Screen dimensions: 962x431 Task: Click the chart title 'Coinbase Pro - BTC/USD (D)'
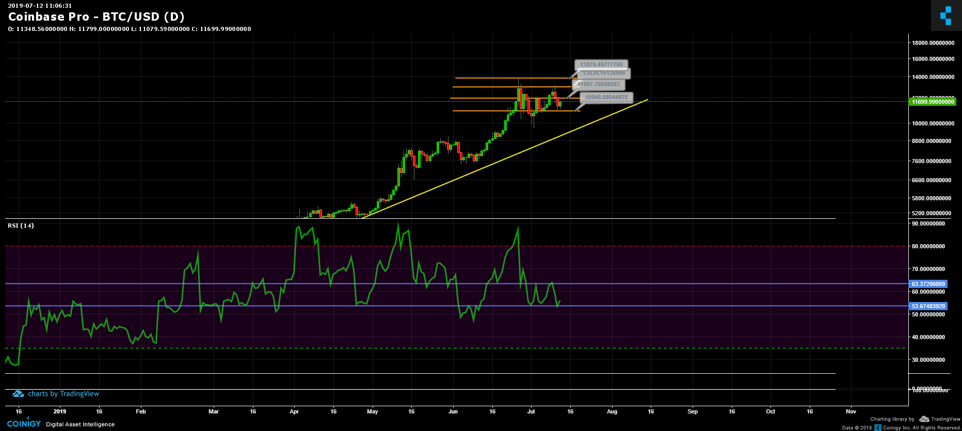(97, 17)
